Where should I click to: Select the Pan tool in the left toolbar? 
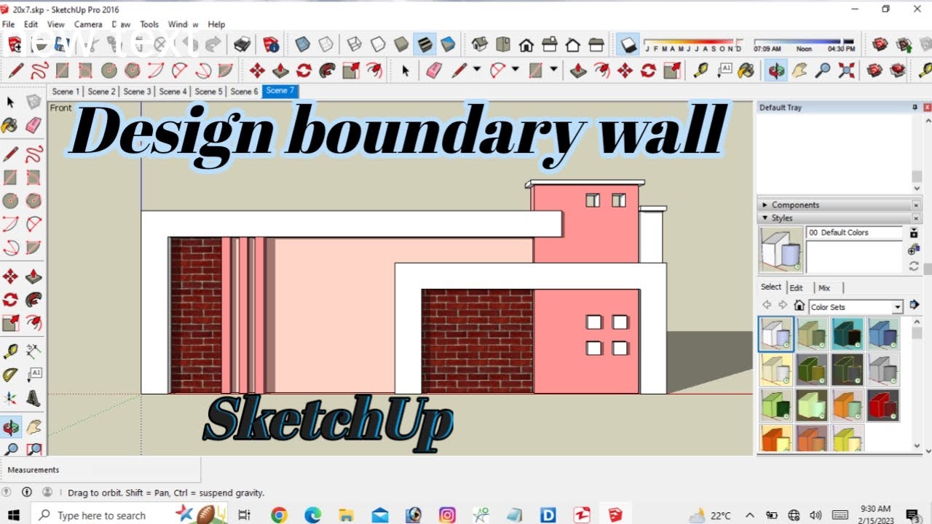(33, 427)
